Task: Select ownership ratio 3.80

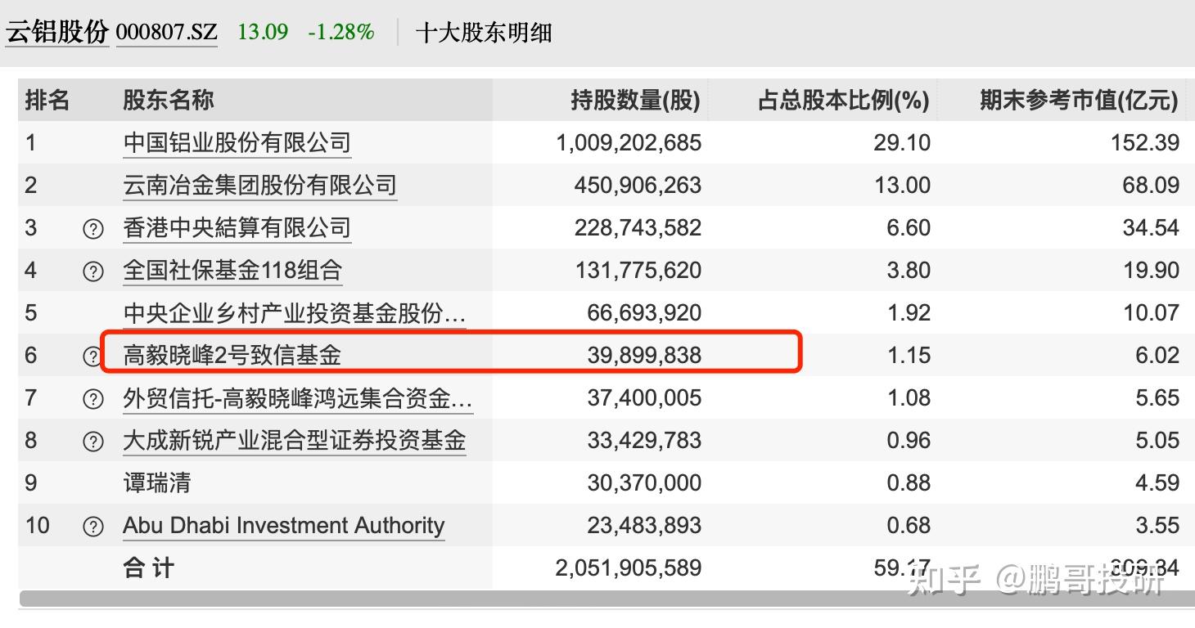Action: (x=909, y=271)
